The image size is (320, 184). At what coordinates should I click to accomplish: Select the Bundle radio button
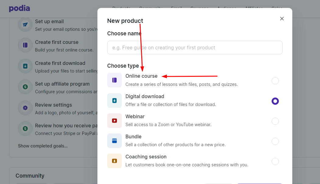275,141
